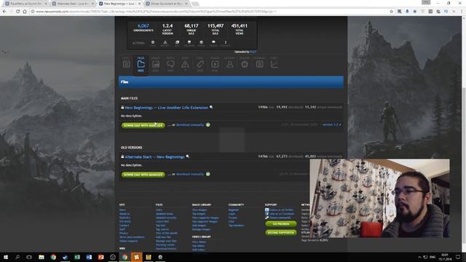Click magnifier icon beside Live Another Life Extension
This screenshot has width=466, height=262.
(x=211, y=107)
